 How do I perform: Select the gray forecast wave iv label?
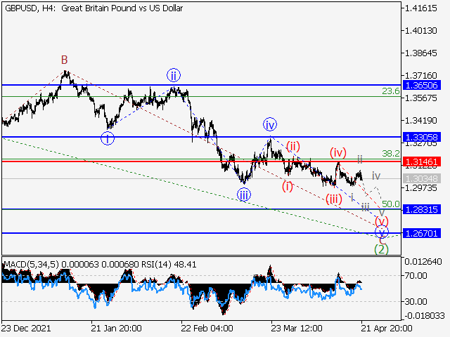click(x=376, y=176)
